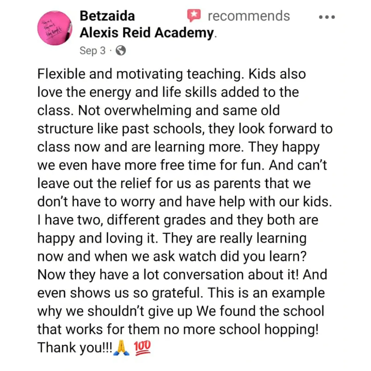
Task: Click the word "recommends" in header
Action: click(x=249, y=16)
